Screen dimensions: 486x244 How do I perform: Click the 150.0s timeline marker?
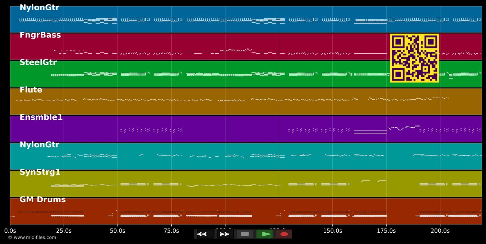click(333, 231)
